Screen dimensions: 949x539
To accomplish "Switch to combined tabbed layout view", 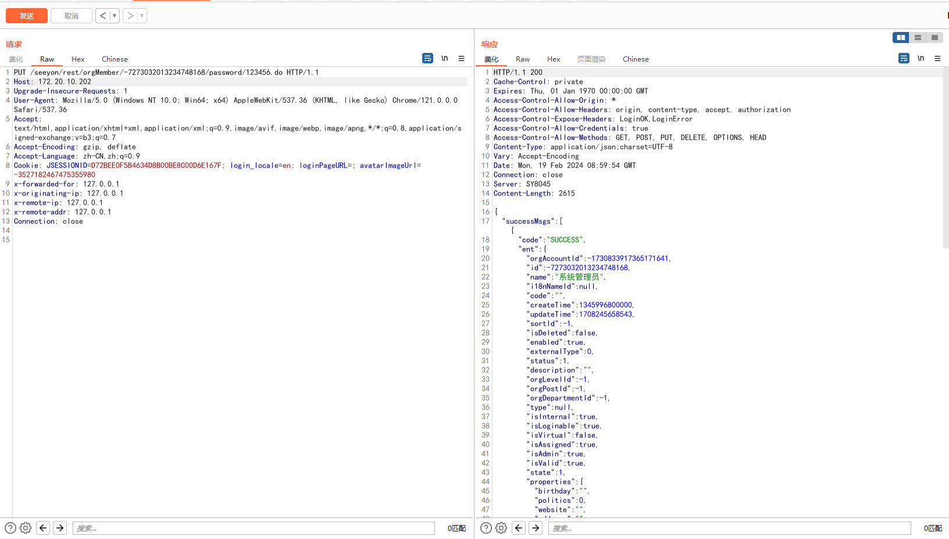I will click(934, 37).
